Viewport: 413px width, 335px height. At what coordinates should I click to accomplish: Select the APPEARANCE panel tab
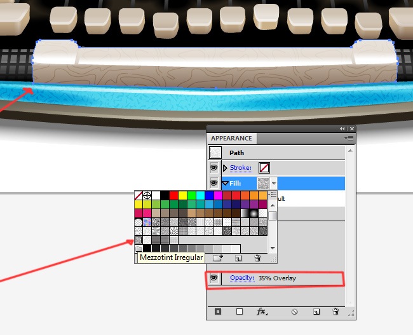pos(231,138)
